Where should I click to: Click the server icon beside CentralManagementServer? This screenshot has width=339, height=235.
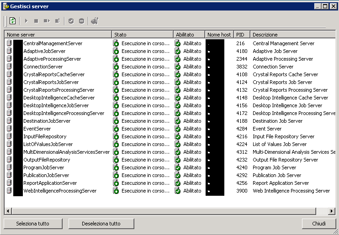coord(9,43)
